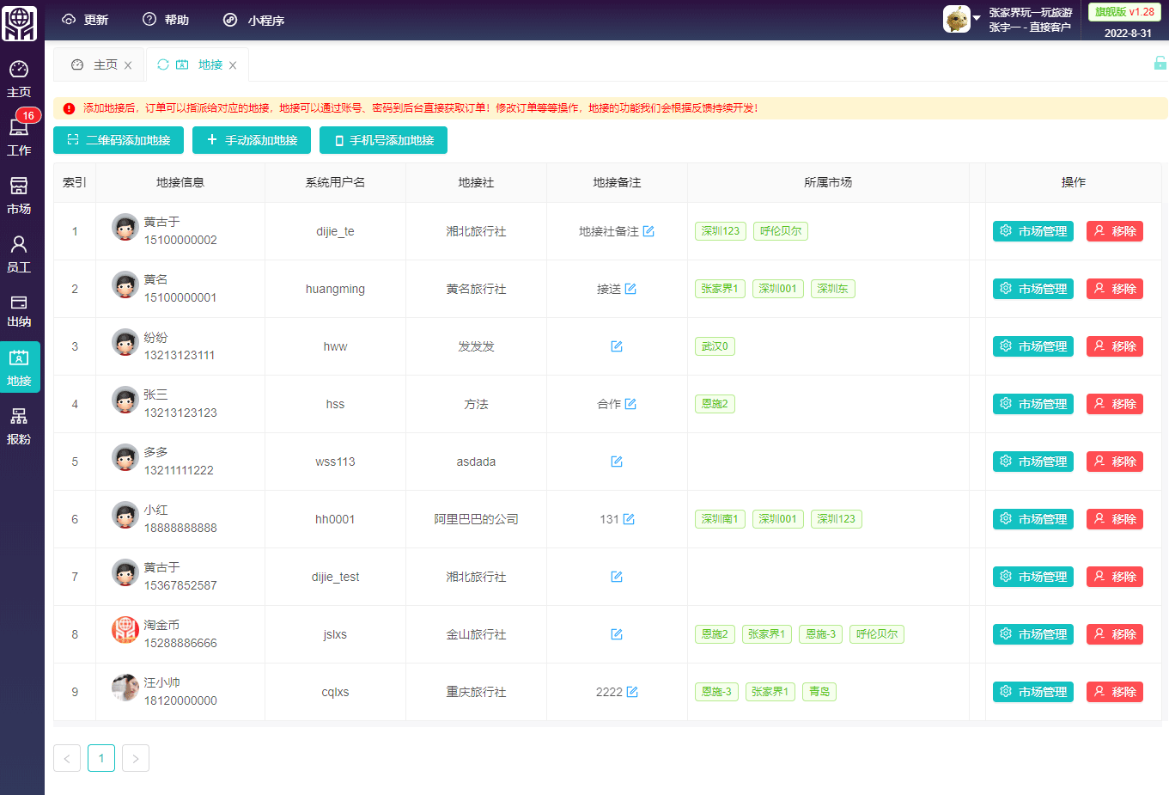Click 手机号添加地接 button

tap(383, 140)
